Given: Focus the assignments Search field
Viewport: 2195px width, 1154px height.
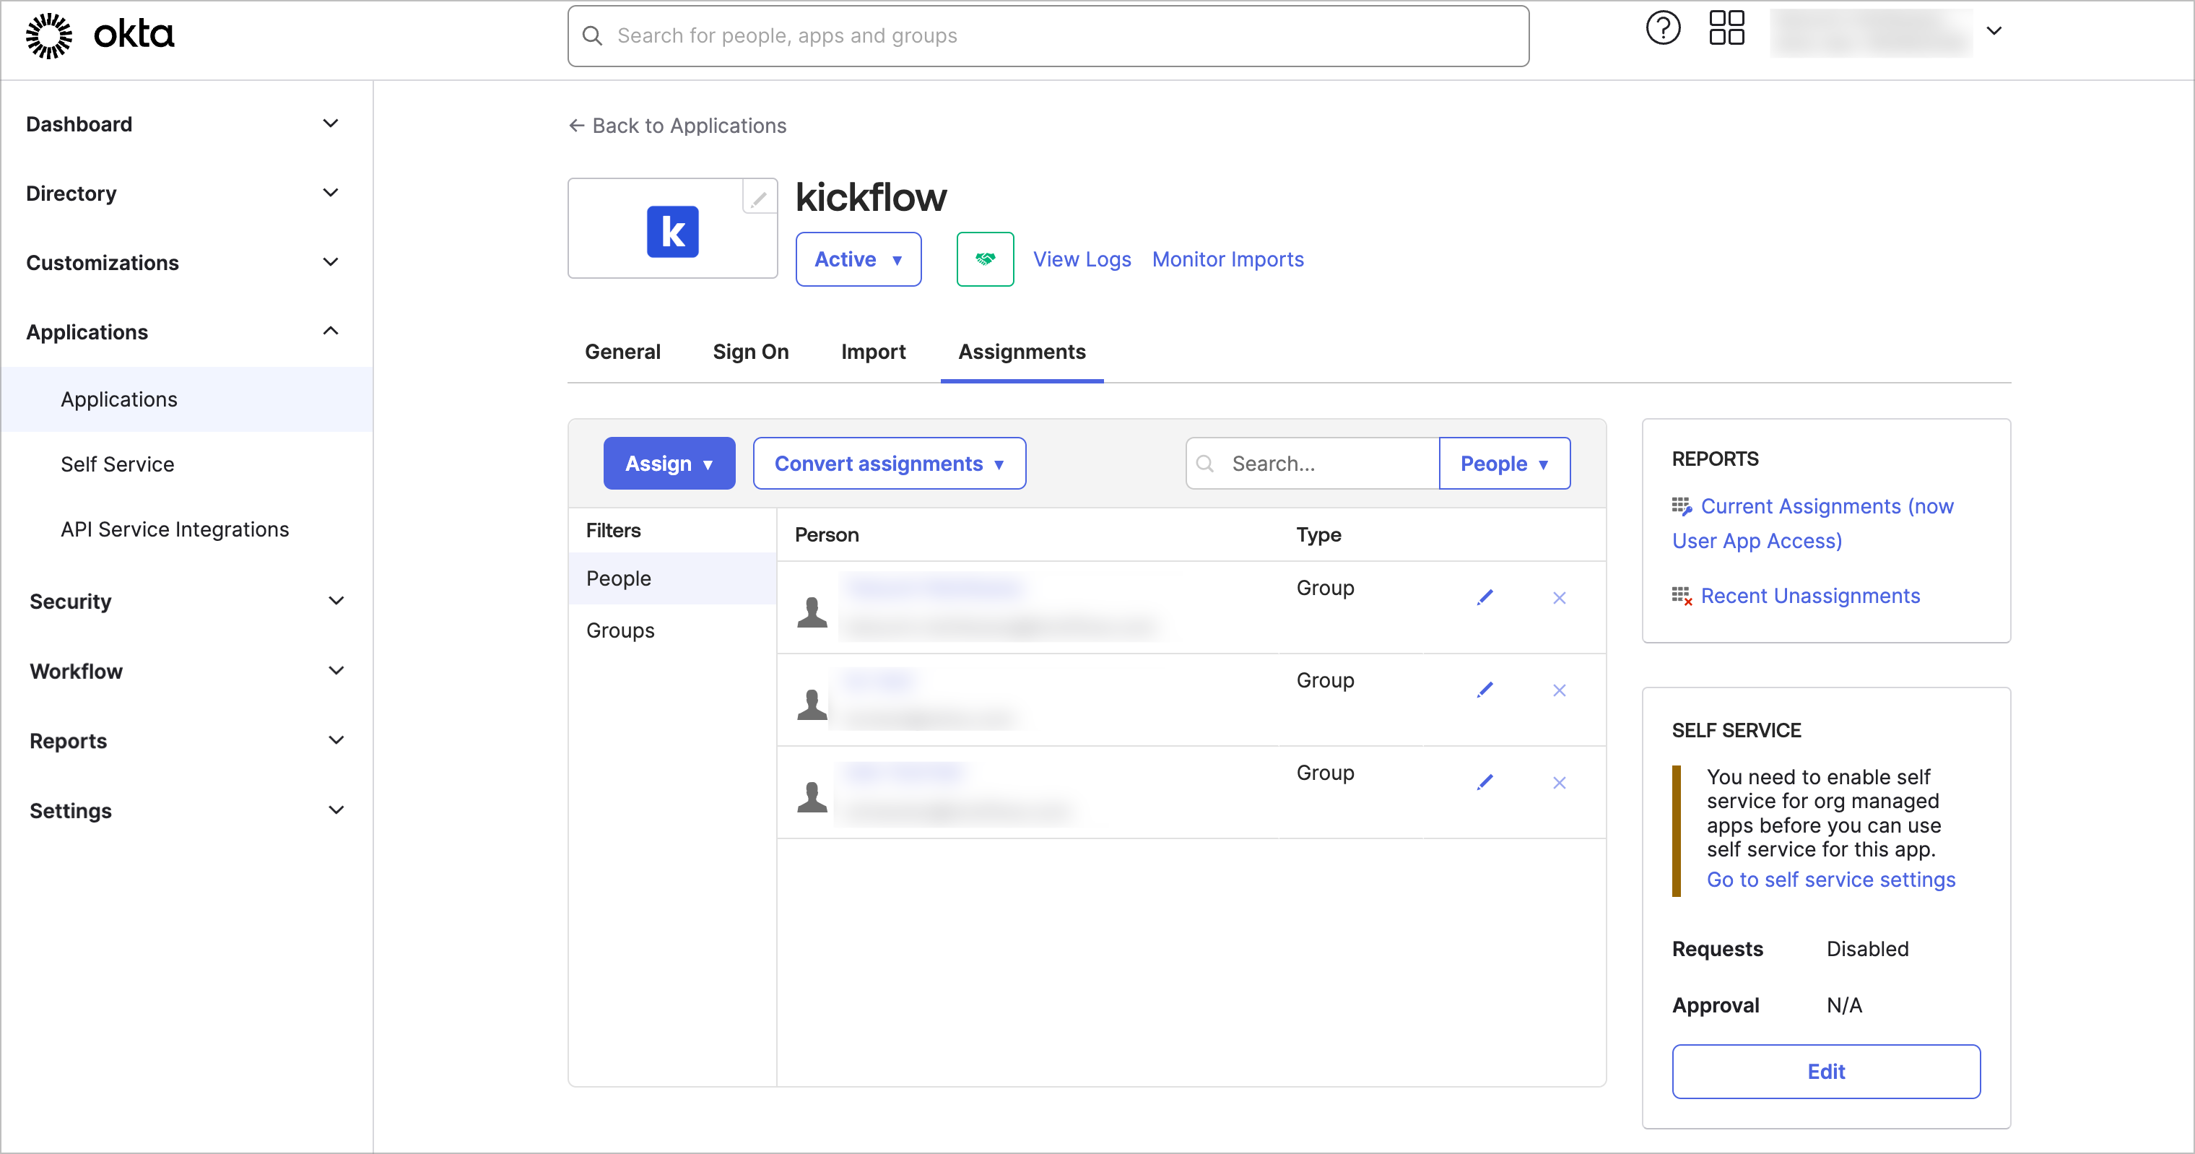Looking at the screenshot, I should click(1312, 464).
